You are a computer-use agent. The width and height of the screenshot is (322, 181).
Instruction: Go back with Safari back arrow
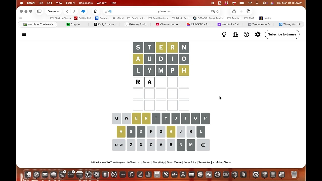(67, 11)
